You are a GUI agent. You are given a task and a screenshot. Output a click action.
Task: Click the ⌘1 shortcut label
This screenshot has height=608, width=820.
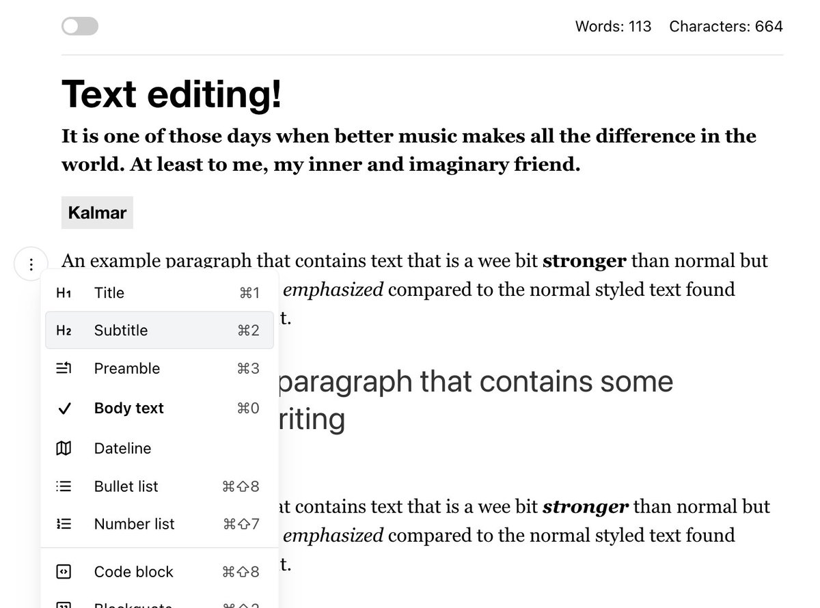click(249, 293)
